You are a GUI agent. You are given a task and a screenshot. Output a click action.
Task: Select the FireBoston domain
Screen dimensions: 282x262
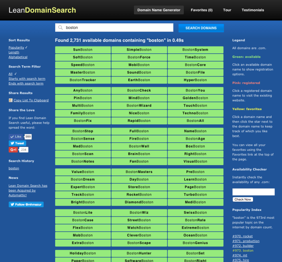(139, 139)
